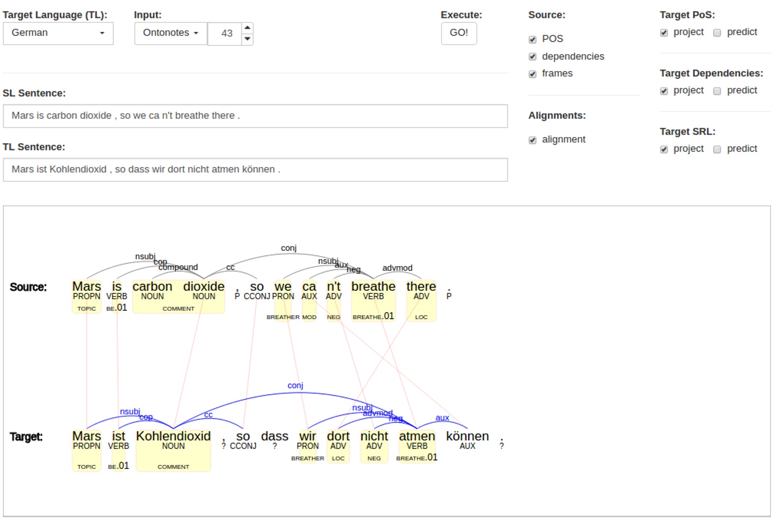This screenshot has height=524, width=777.
Task: Disable project for Target PoS
Action: 664,32
